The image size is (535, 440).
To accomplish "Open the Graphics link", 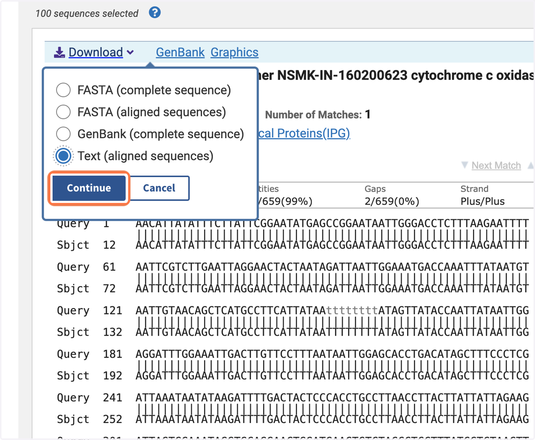I will [235, 53].
